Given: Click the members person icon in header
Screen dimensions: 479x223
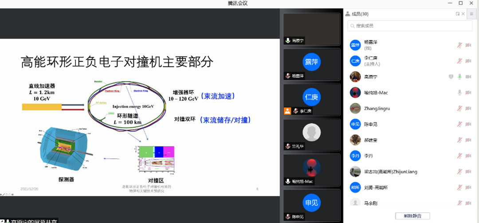Looking at the screenshot, I should (348, 14).
